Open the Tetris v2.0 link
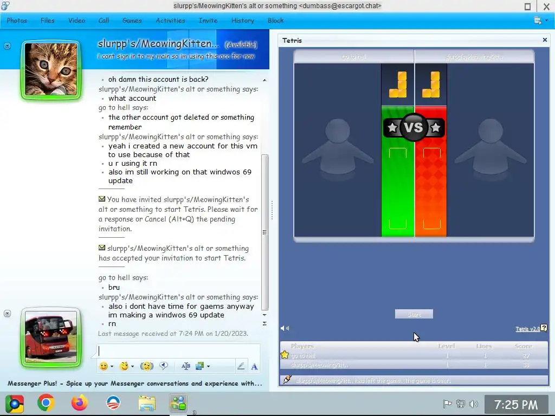555x416 pixels. point(528,329)
